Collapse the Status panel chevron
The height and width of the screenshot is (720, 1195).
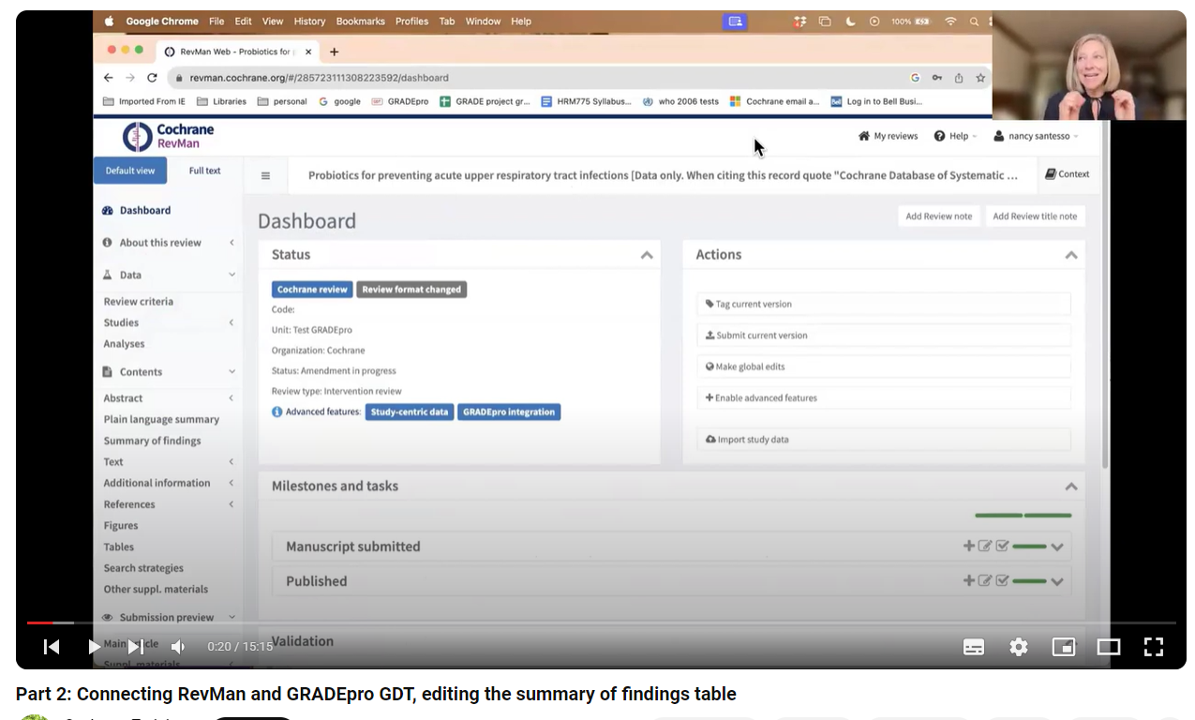tap(647, 255)
